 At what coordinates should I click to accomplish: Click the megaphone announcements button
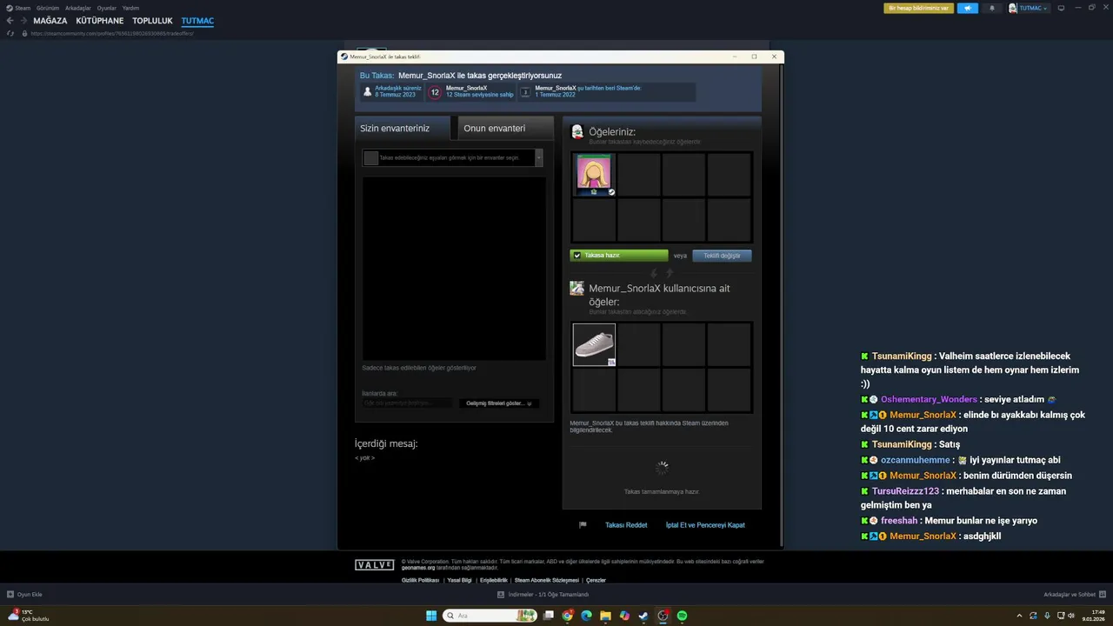pos(967,8)
